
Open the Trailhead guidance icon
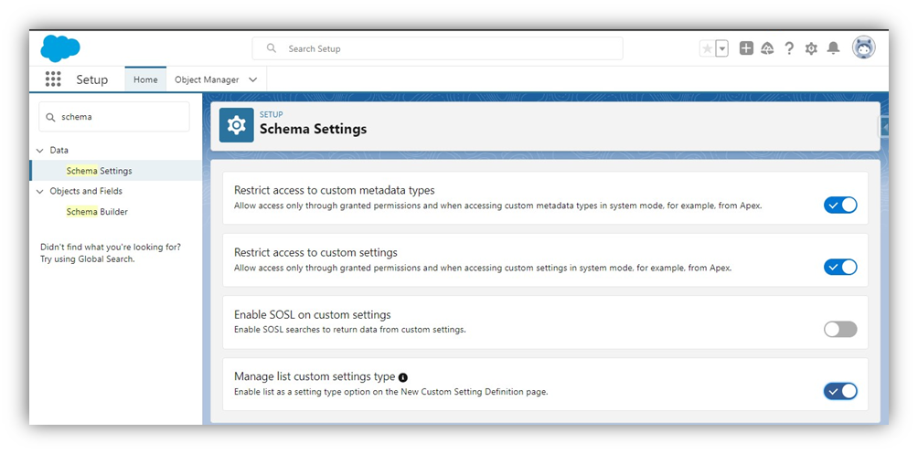pyautogui.click(x=767, y=49)
